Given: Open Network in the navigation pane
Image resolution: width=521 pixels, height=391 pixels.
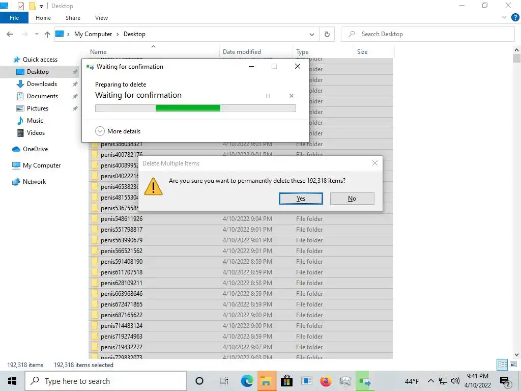Looking at the screenshot, I should [x=34, y=182].
